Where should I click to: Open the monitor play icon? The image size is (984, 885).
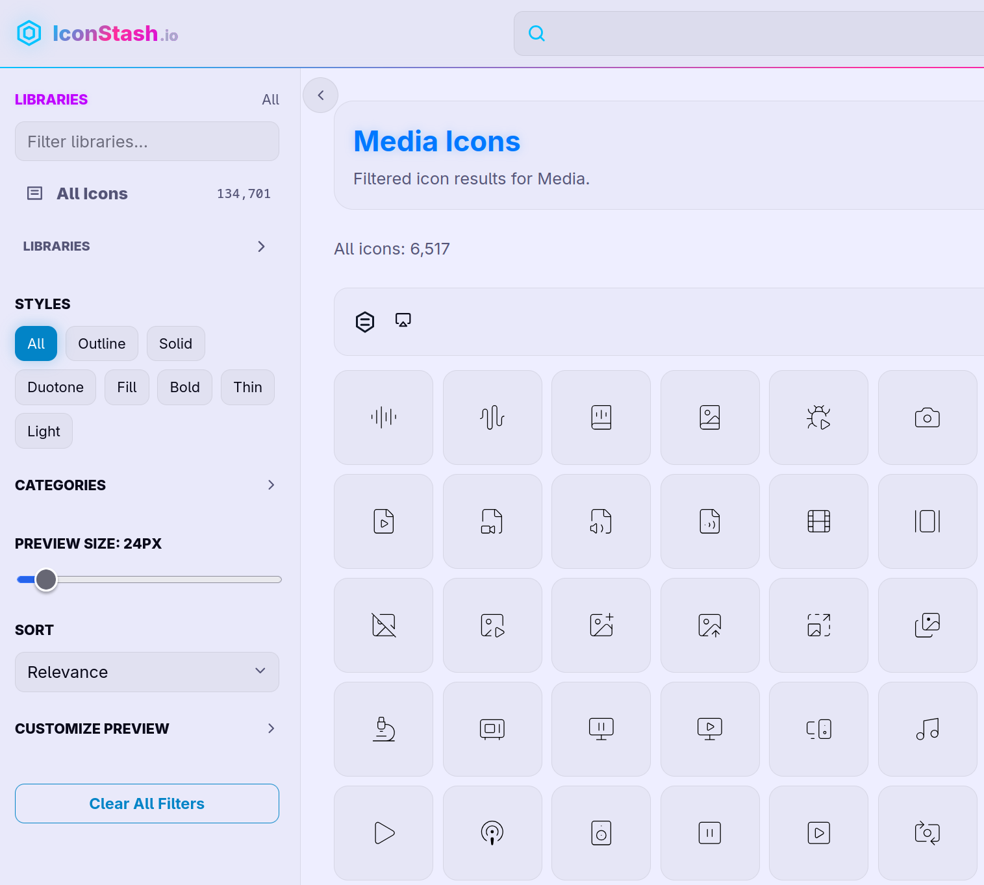(x=710, y=729)
